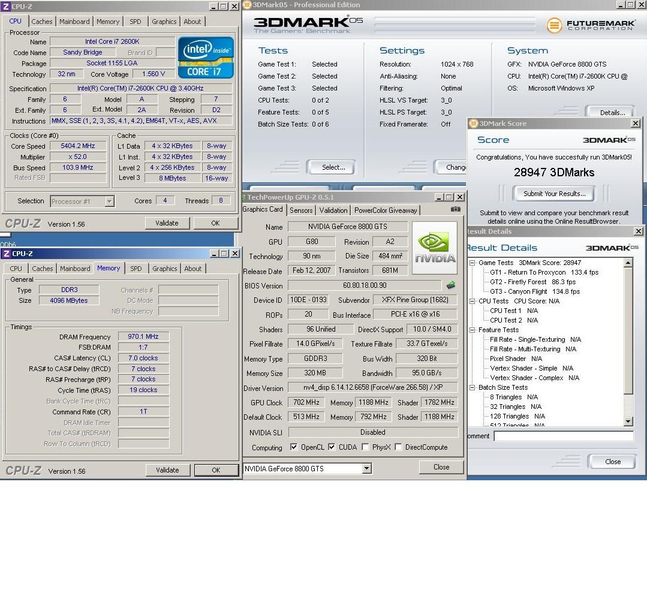
Task: Collapse the Feature Tests tree node
Action: point(473,330)
